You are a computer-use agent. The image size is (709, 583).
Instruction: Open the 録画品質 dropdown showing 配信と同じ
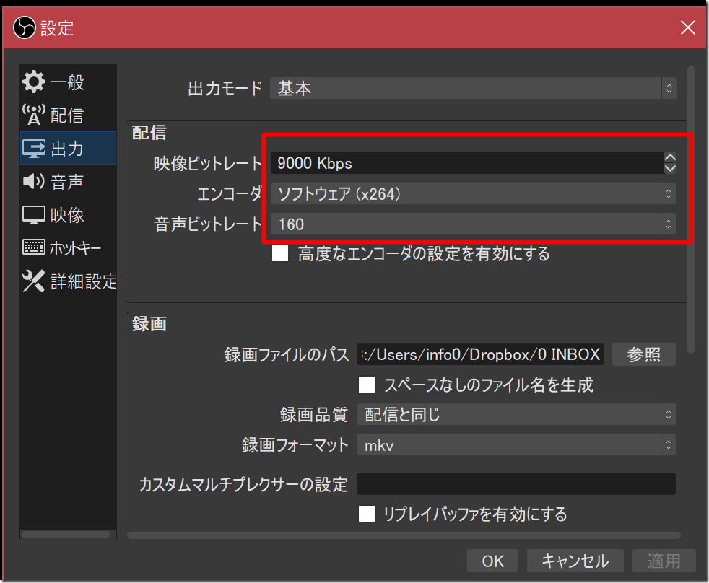point(516,414)
